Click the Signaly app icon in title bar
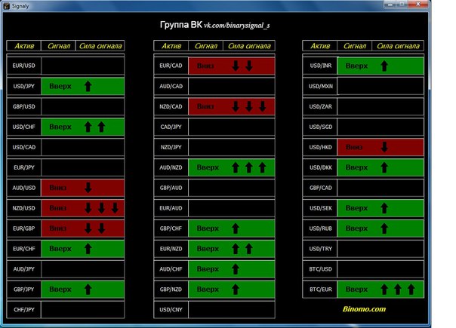 [x=7, y=5]
